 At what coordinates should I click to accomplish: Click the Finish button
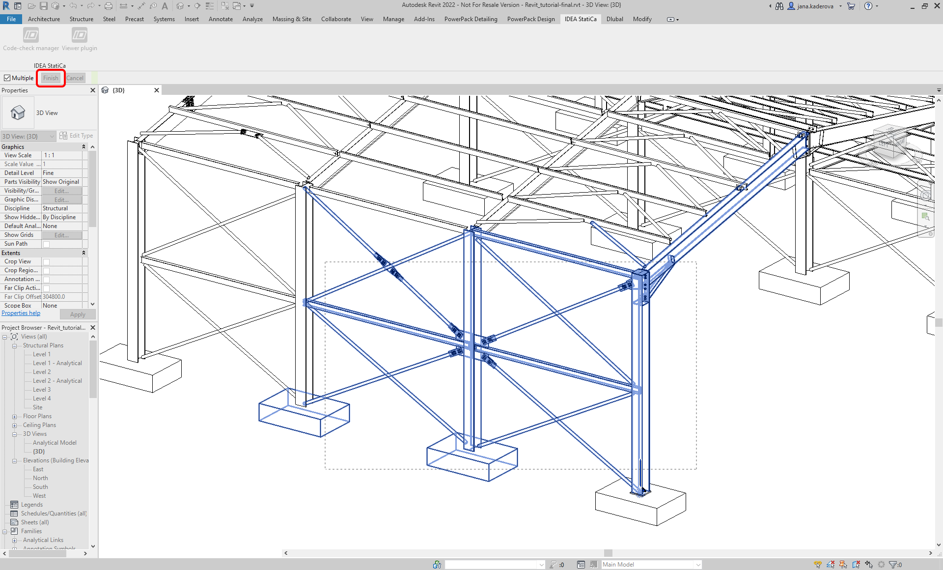coord(50,78)
